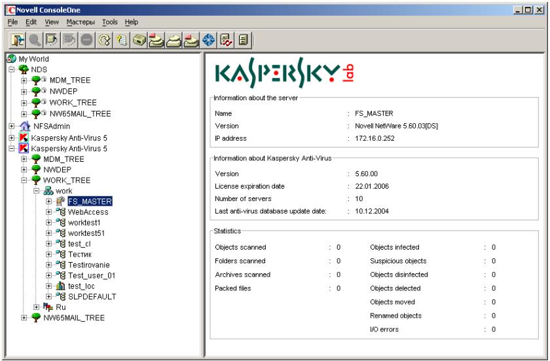550x361 pixels.
Task: Click the license expiration date 22.01.2006
Action: coord(372,186)
